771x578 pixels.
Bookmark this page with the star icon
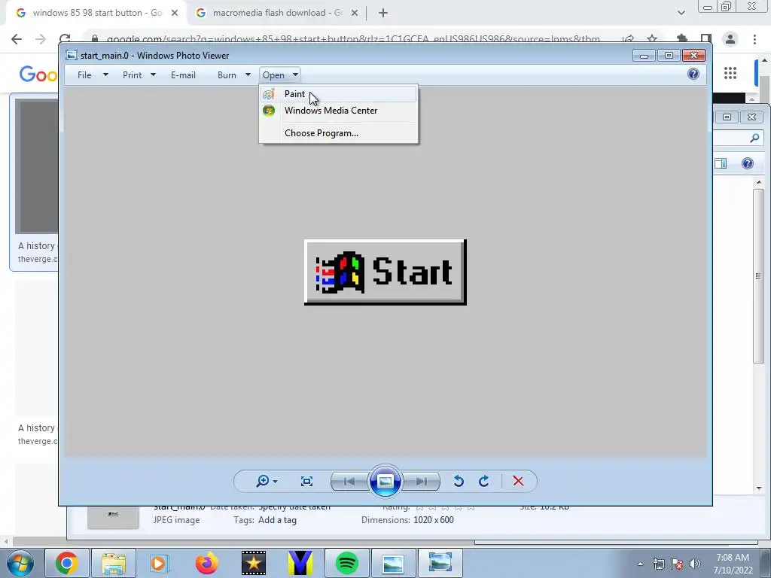coord(652,39)
